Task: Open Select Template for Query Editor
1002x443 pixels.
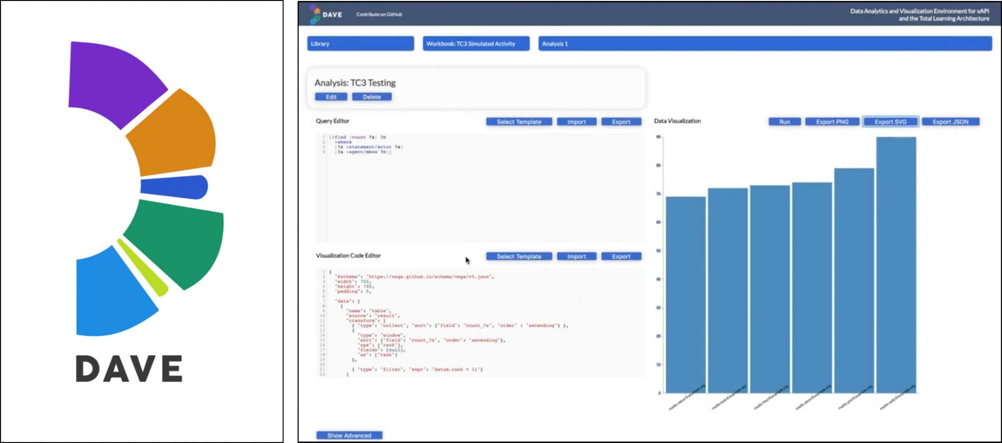Action: click(519, 122)
